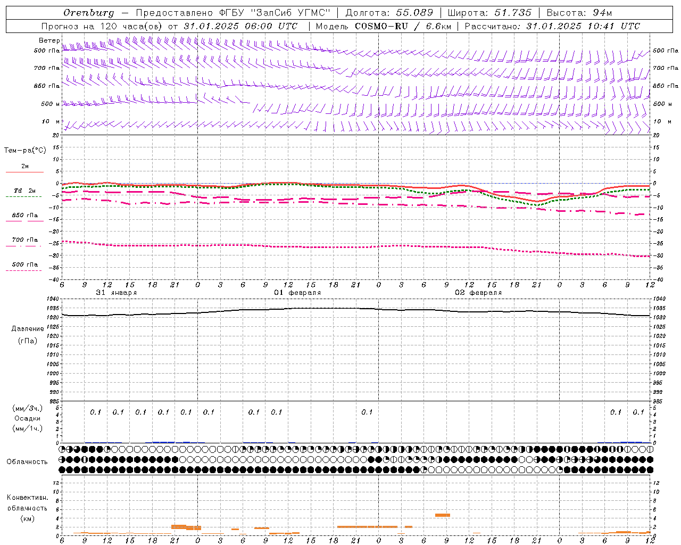Click the Модель COSMO-RU / 6.6км label
This screenshot has width=681, height=545.
(384, 26)
